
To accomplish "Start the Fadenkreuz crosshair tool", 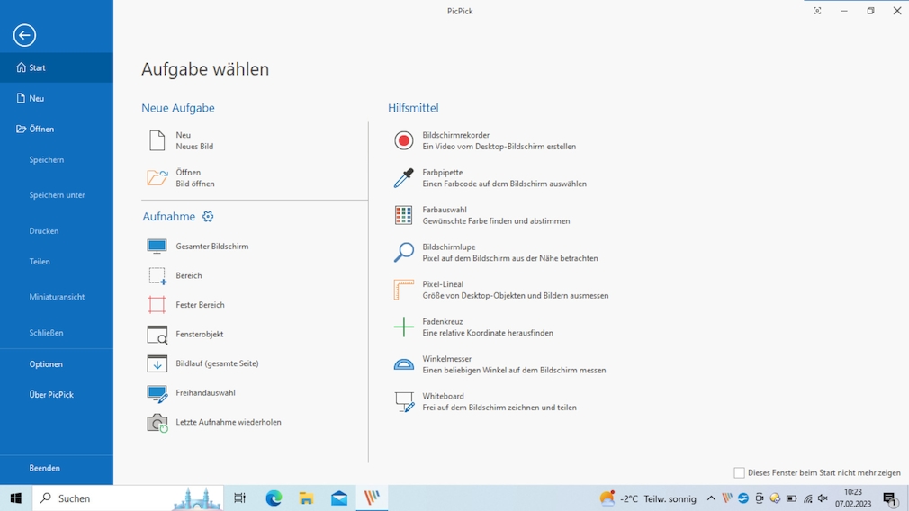I will point(404,327).
